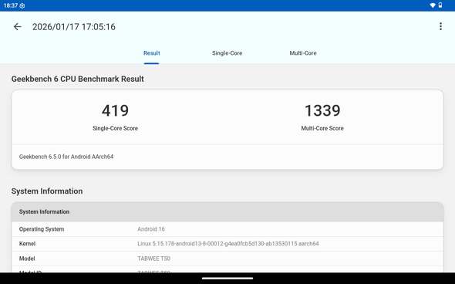
Task: Open the Multi-Core tab
Action: coord(303,53)
